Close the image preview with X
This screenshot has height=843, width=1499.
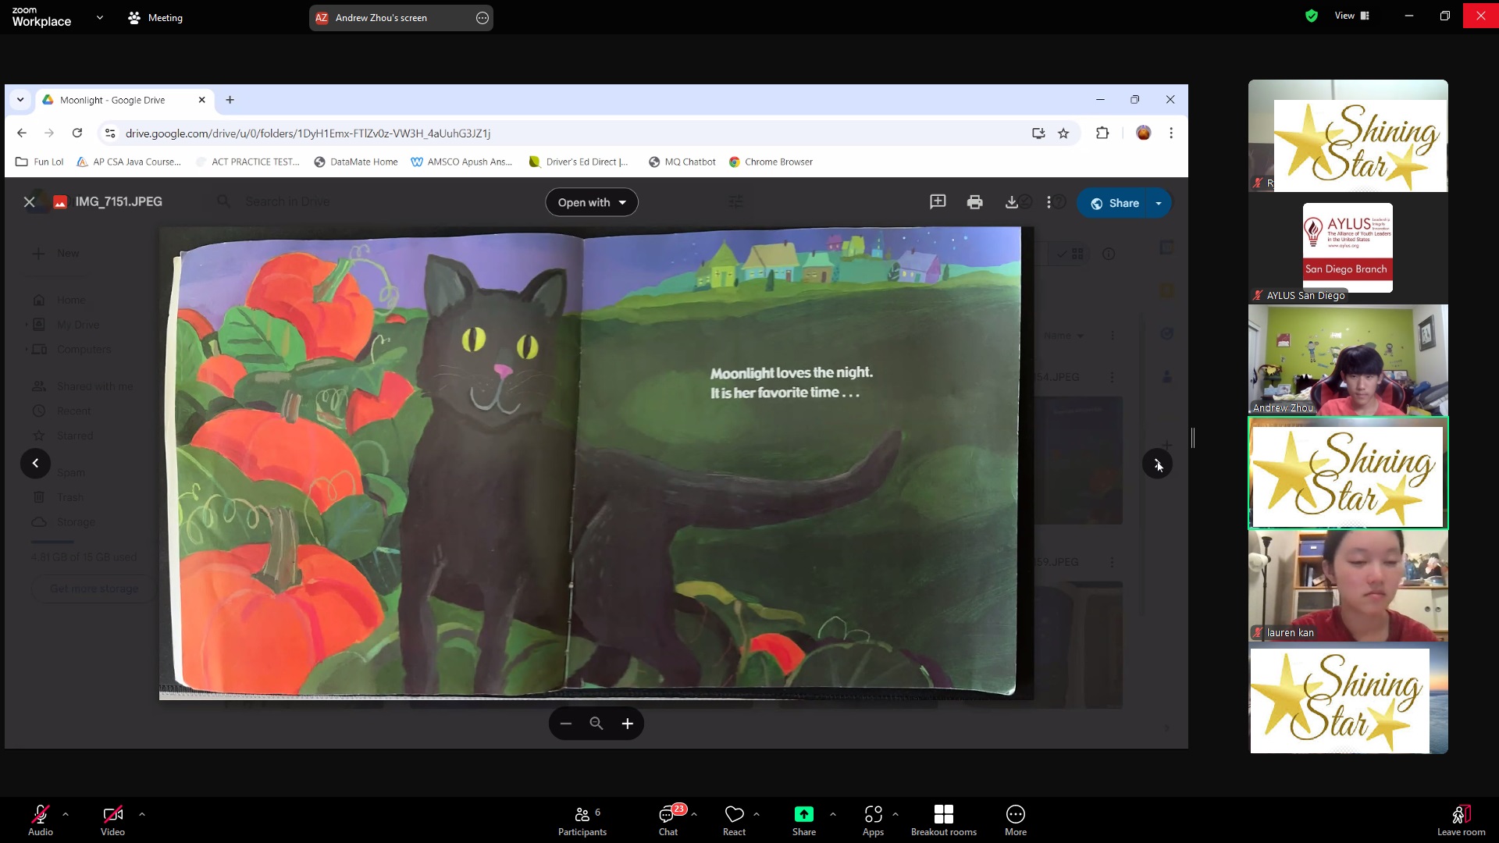point(30,202)
